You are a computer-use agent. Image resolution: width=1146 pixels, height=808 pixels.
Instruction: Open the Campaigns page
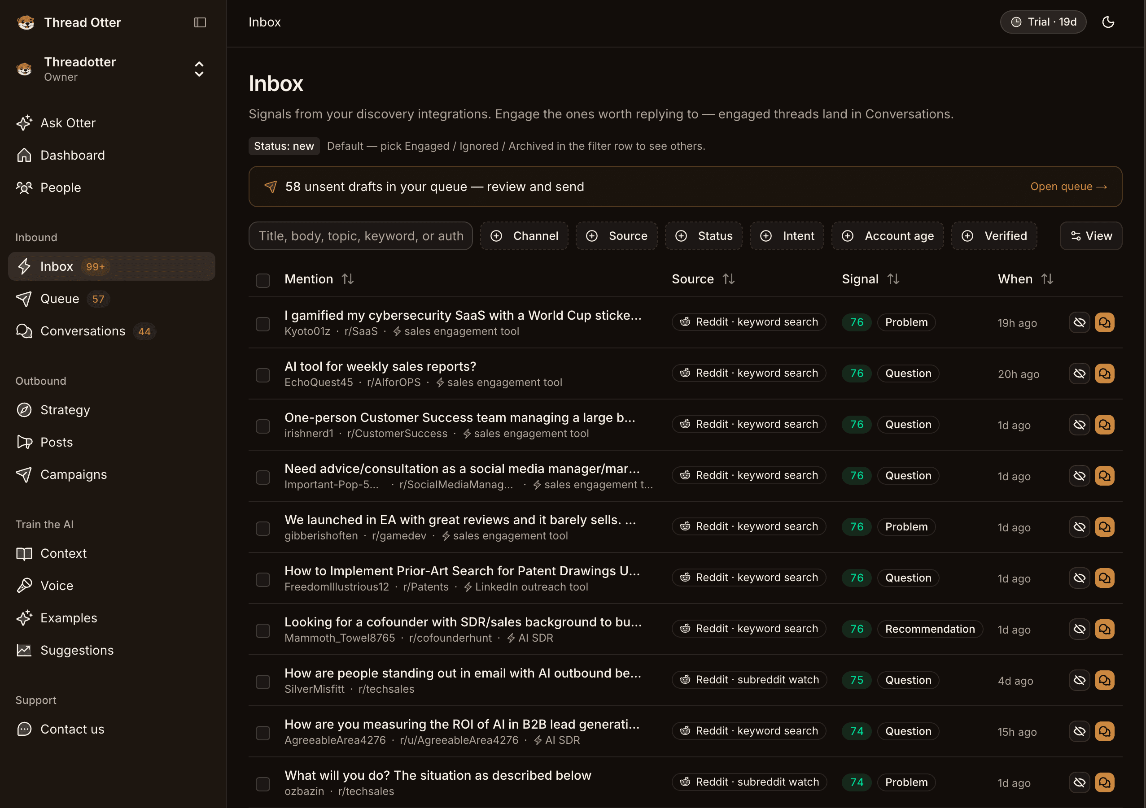tap(112, 475)
